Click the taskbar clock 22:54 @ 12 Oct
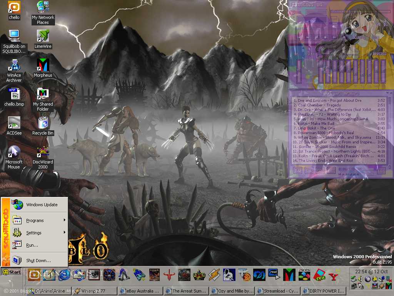Screen dimensions: 394x296 (x=371, y=272)
